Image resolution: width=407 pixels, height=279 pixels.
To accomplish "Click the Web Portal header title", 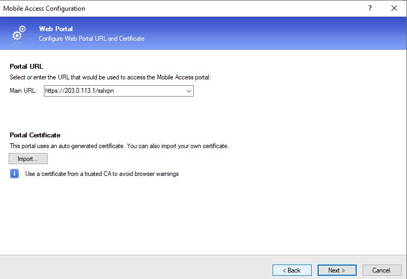I will (56, 28).
